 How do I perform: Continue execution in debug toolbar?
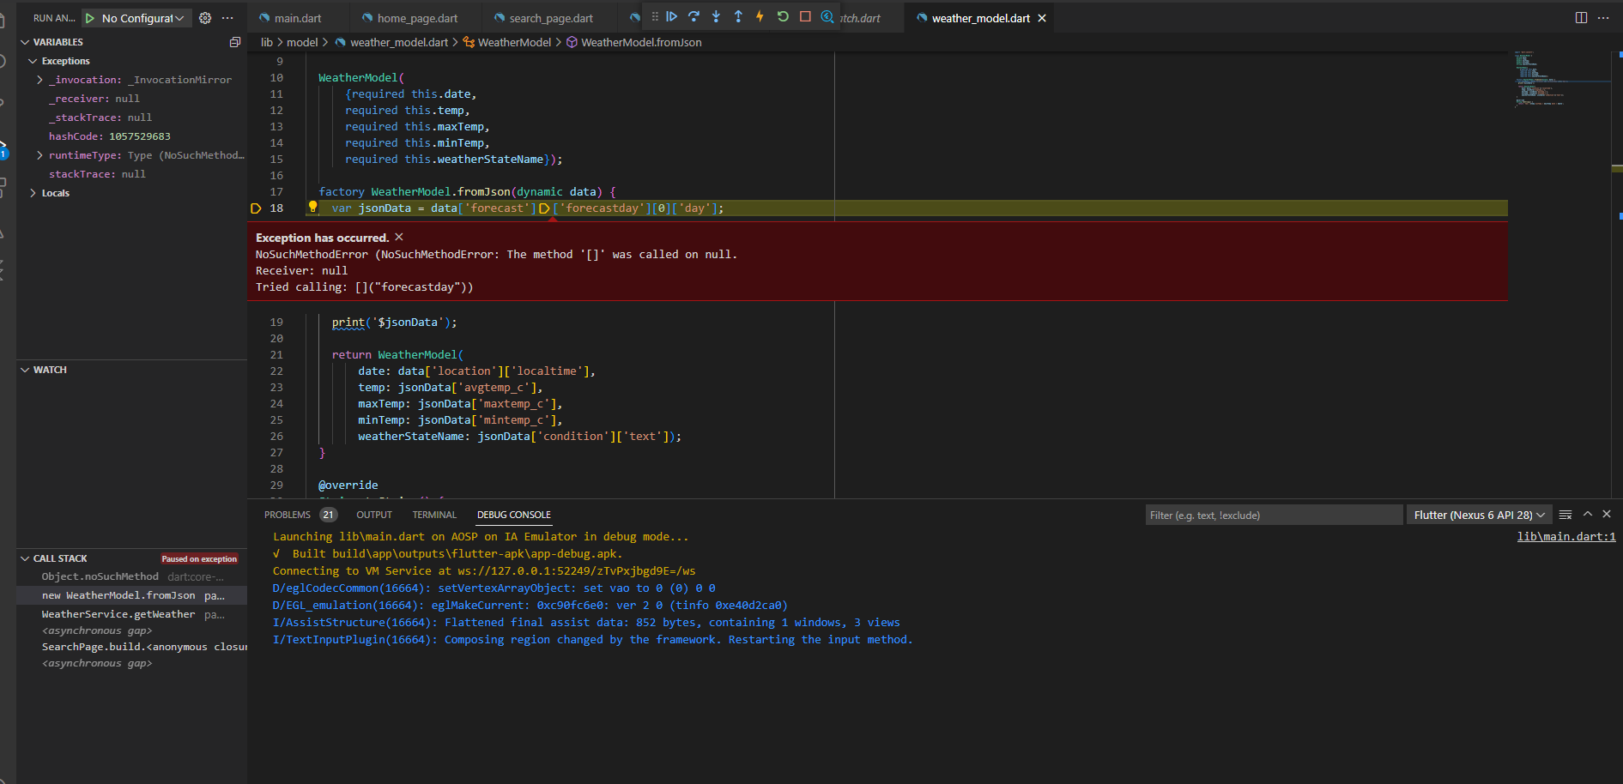pyautogui.click(x=672, y=17)
